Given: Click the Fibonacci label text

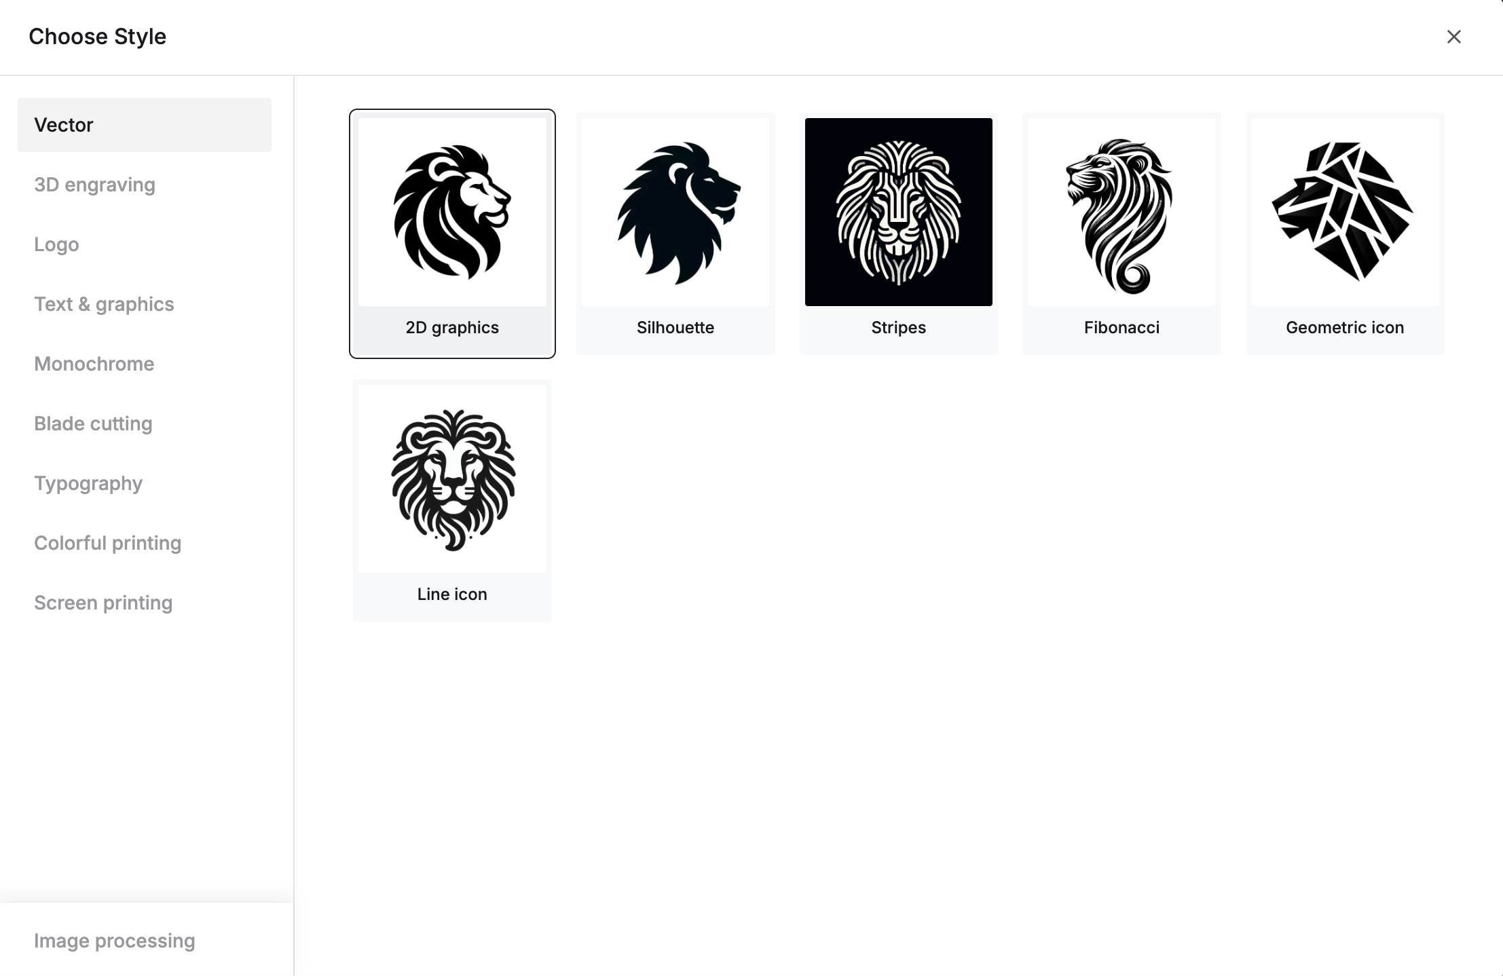Looking at the screenshot, I should [x=1121, y=328].
